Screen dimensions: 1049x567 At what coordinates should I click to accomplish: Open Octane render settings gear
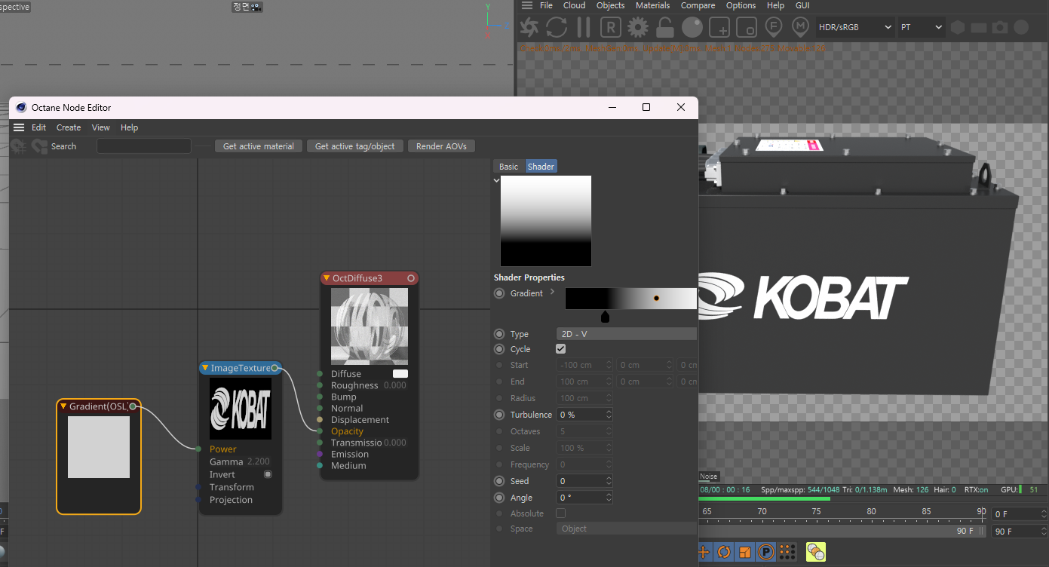click(638, 28)
